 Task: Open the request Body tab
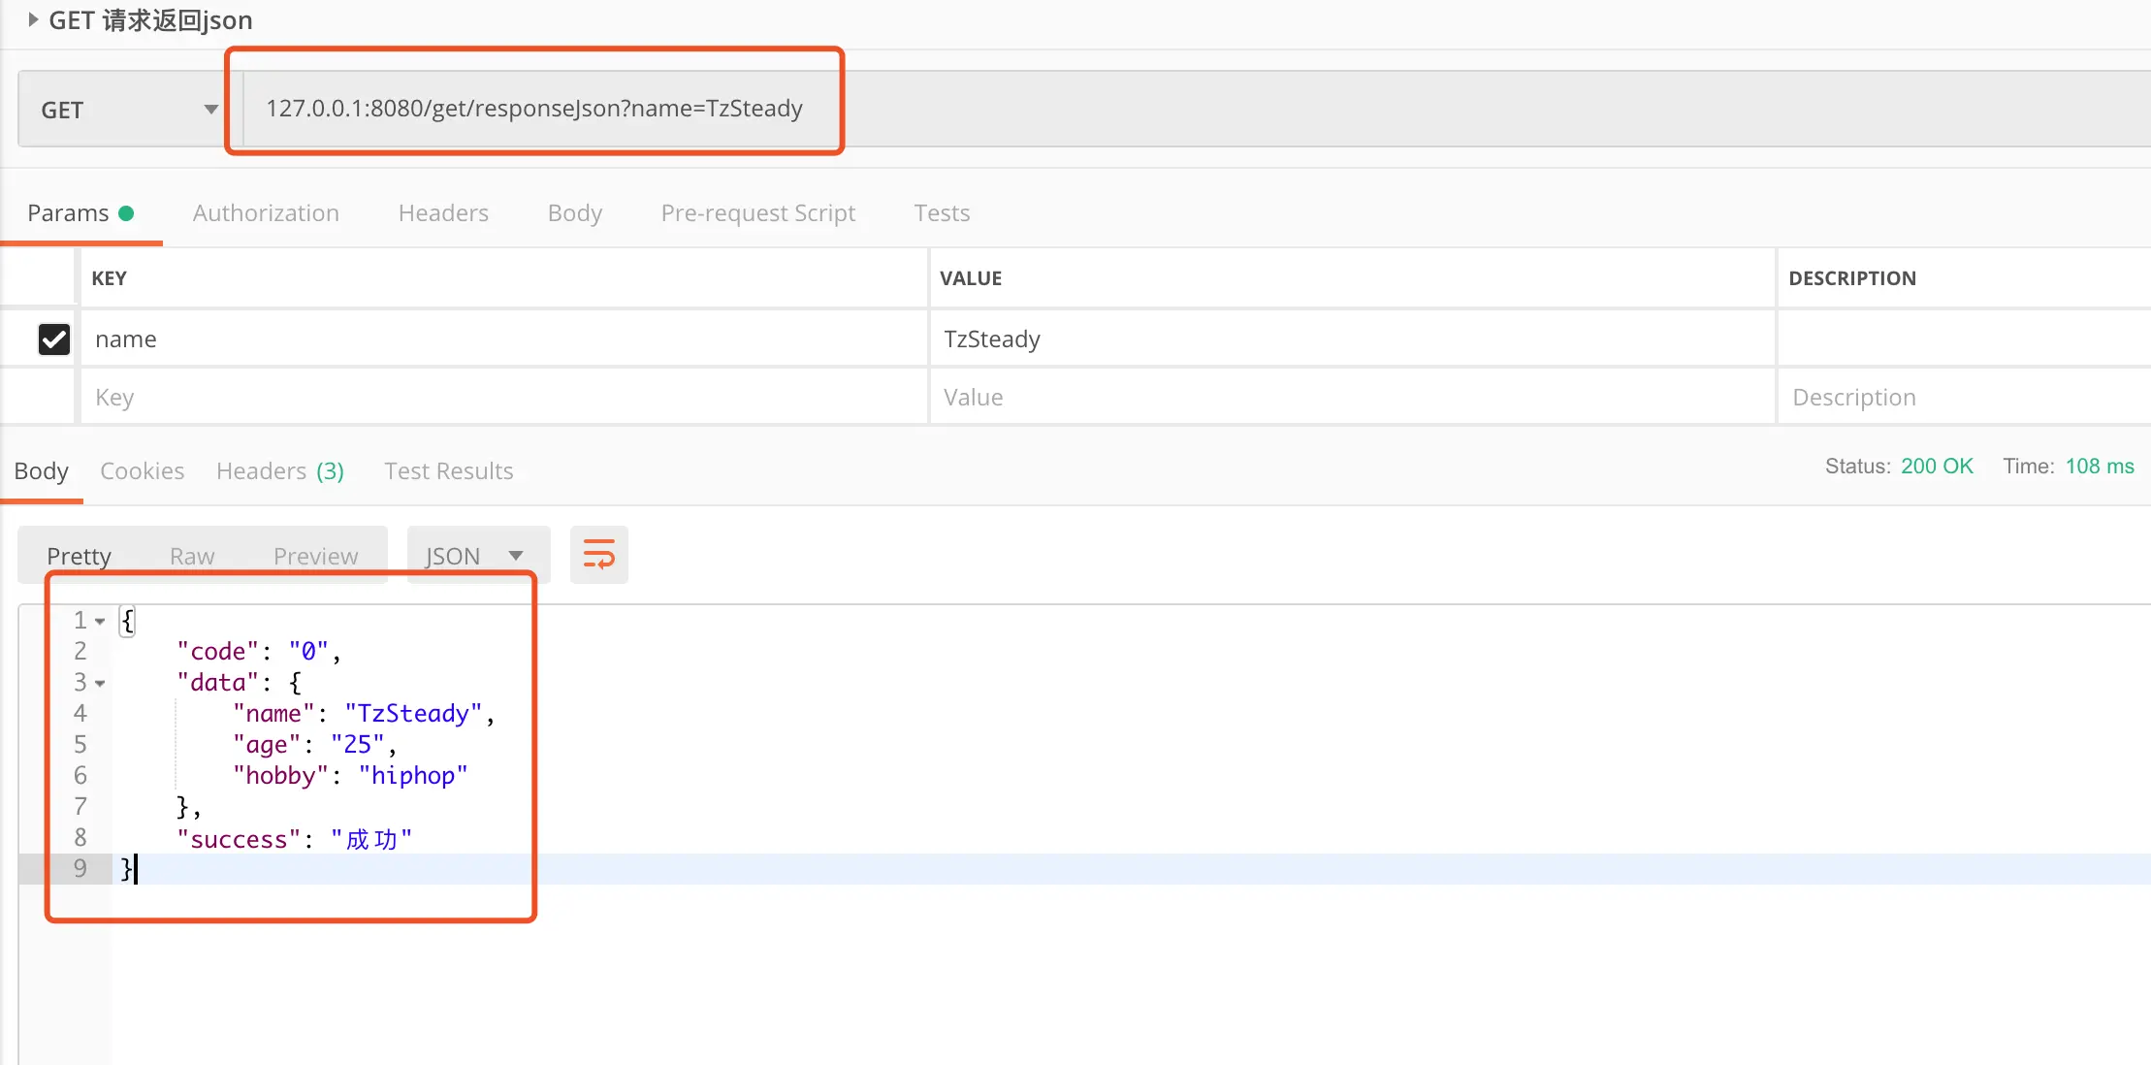[574, 212]
